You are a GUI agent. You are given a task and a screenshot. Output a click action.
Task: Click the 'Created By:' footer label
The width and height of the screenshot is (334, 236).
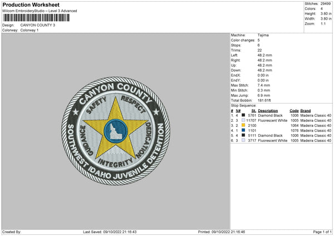[12, 232]
